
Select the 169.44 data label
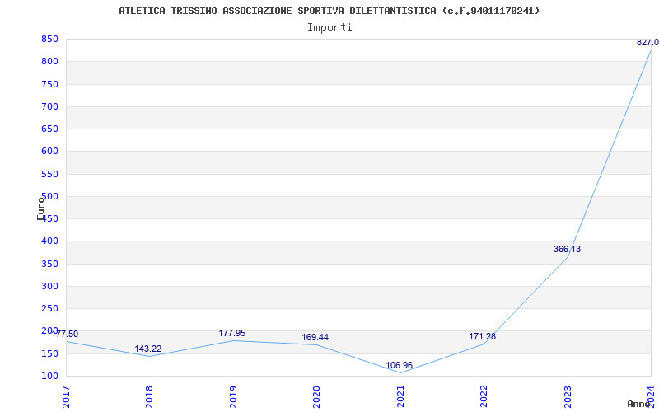click(315, 338)
